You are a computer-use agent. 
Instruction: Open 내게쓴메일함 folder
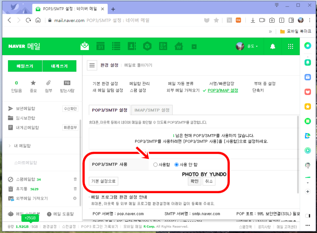coord(27,128)
